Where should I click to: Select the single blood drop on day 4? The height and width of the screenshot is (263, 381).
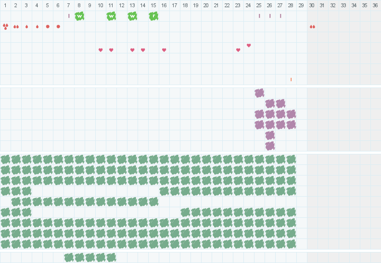37,26
